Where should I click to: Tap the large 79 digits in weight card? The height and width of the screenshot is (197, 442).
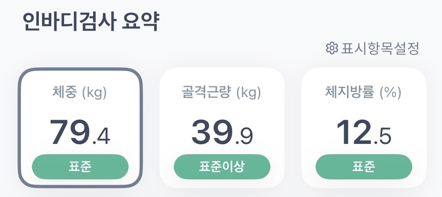tap(70, 132)
